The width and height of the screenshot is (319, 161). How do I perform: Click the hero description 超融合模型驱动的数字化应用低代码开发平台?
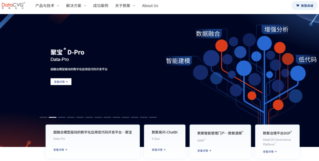pyautogui.click(x=79, y=69)
